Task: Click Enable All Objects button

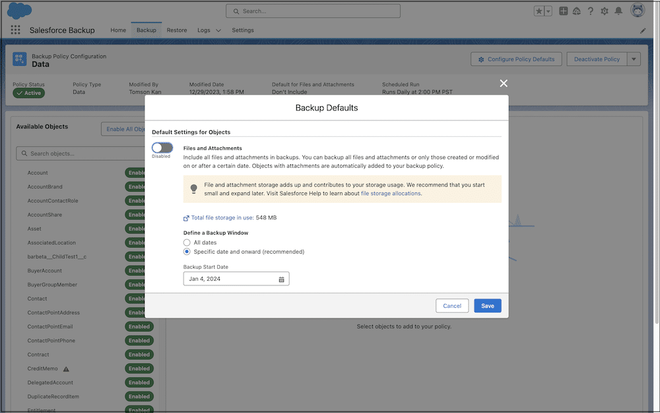Action: pyautogui.click(x=123, y=129)
